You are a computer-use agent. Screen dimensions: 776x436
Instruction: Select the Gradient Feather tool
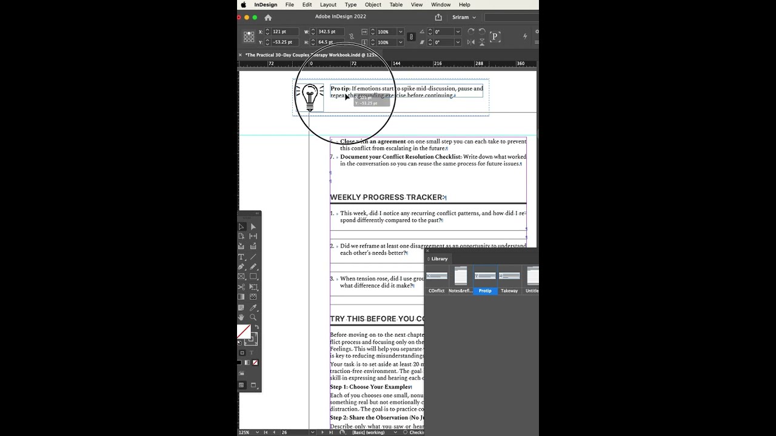[x=253, y=297]
